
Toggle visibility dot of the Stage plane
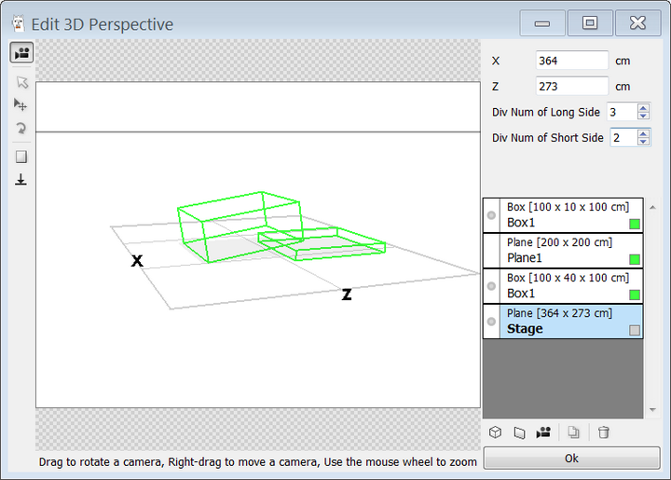[x=491, y=322]
